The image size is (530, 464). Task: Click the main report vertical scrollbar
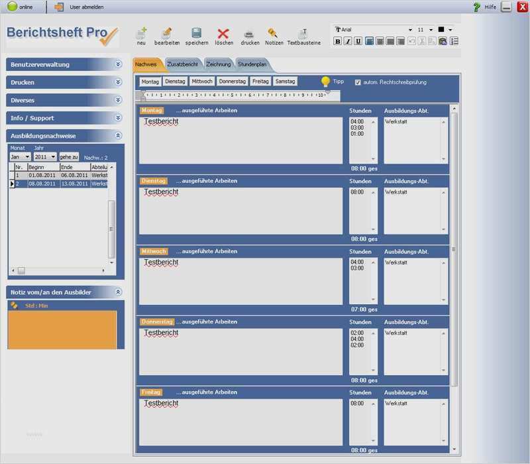pos(454,251)
